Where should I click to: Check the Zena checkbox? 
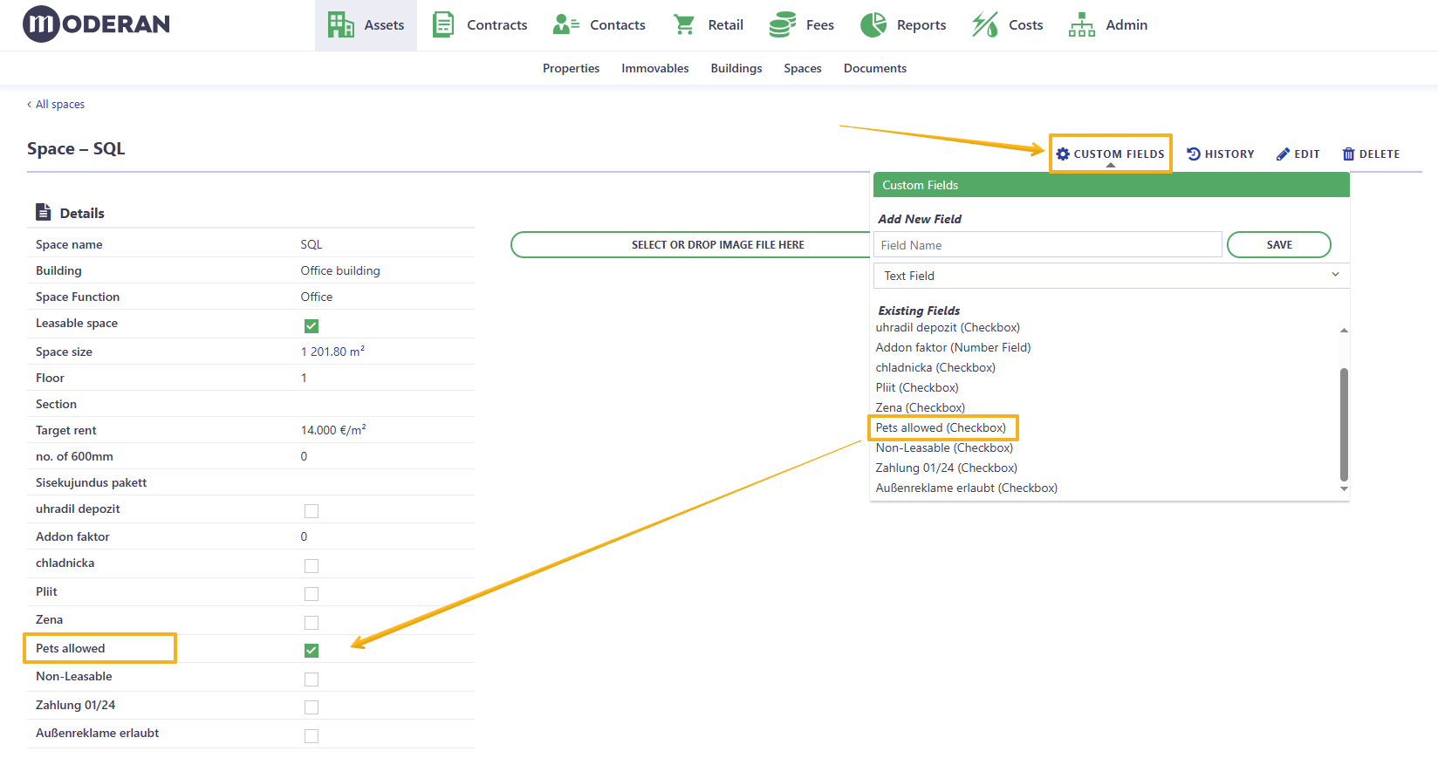pyautogui.click(x=312, y=623)
